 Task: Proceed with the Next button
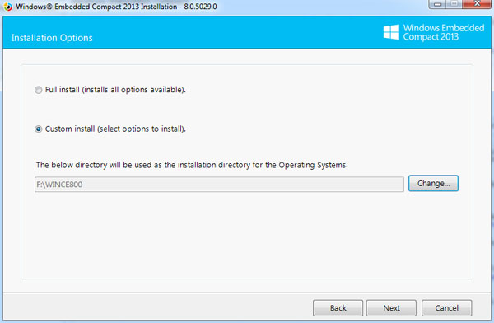click(x=391, y=308)
